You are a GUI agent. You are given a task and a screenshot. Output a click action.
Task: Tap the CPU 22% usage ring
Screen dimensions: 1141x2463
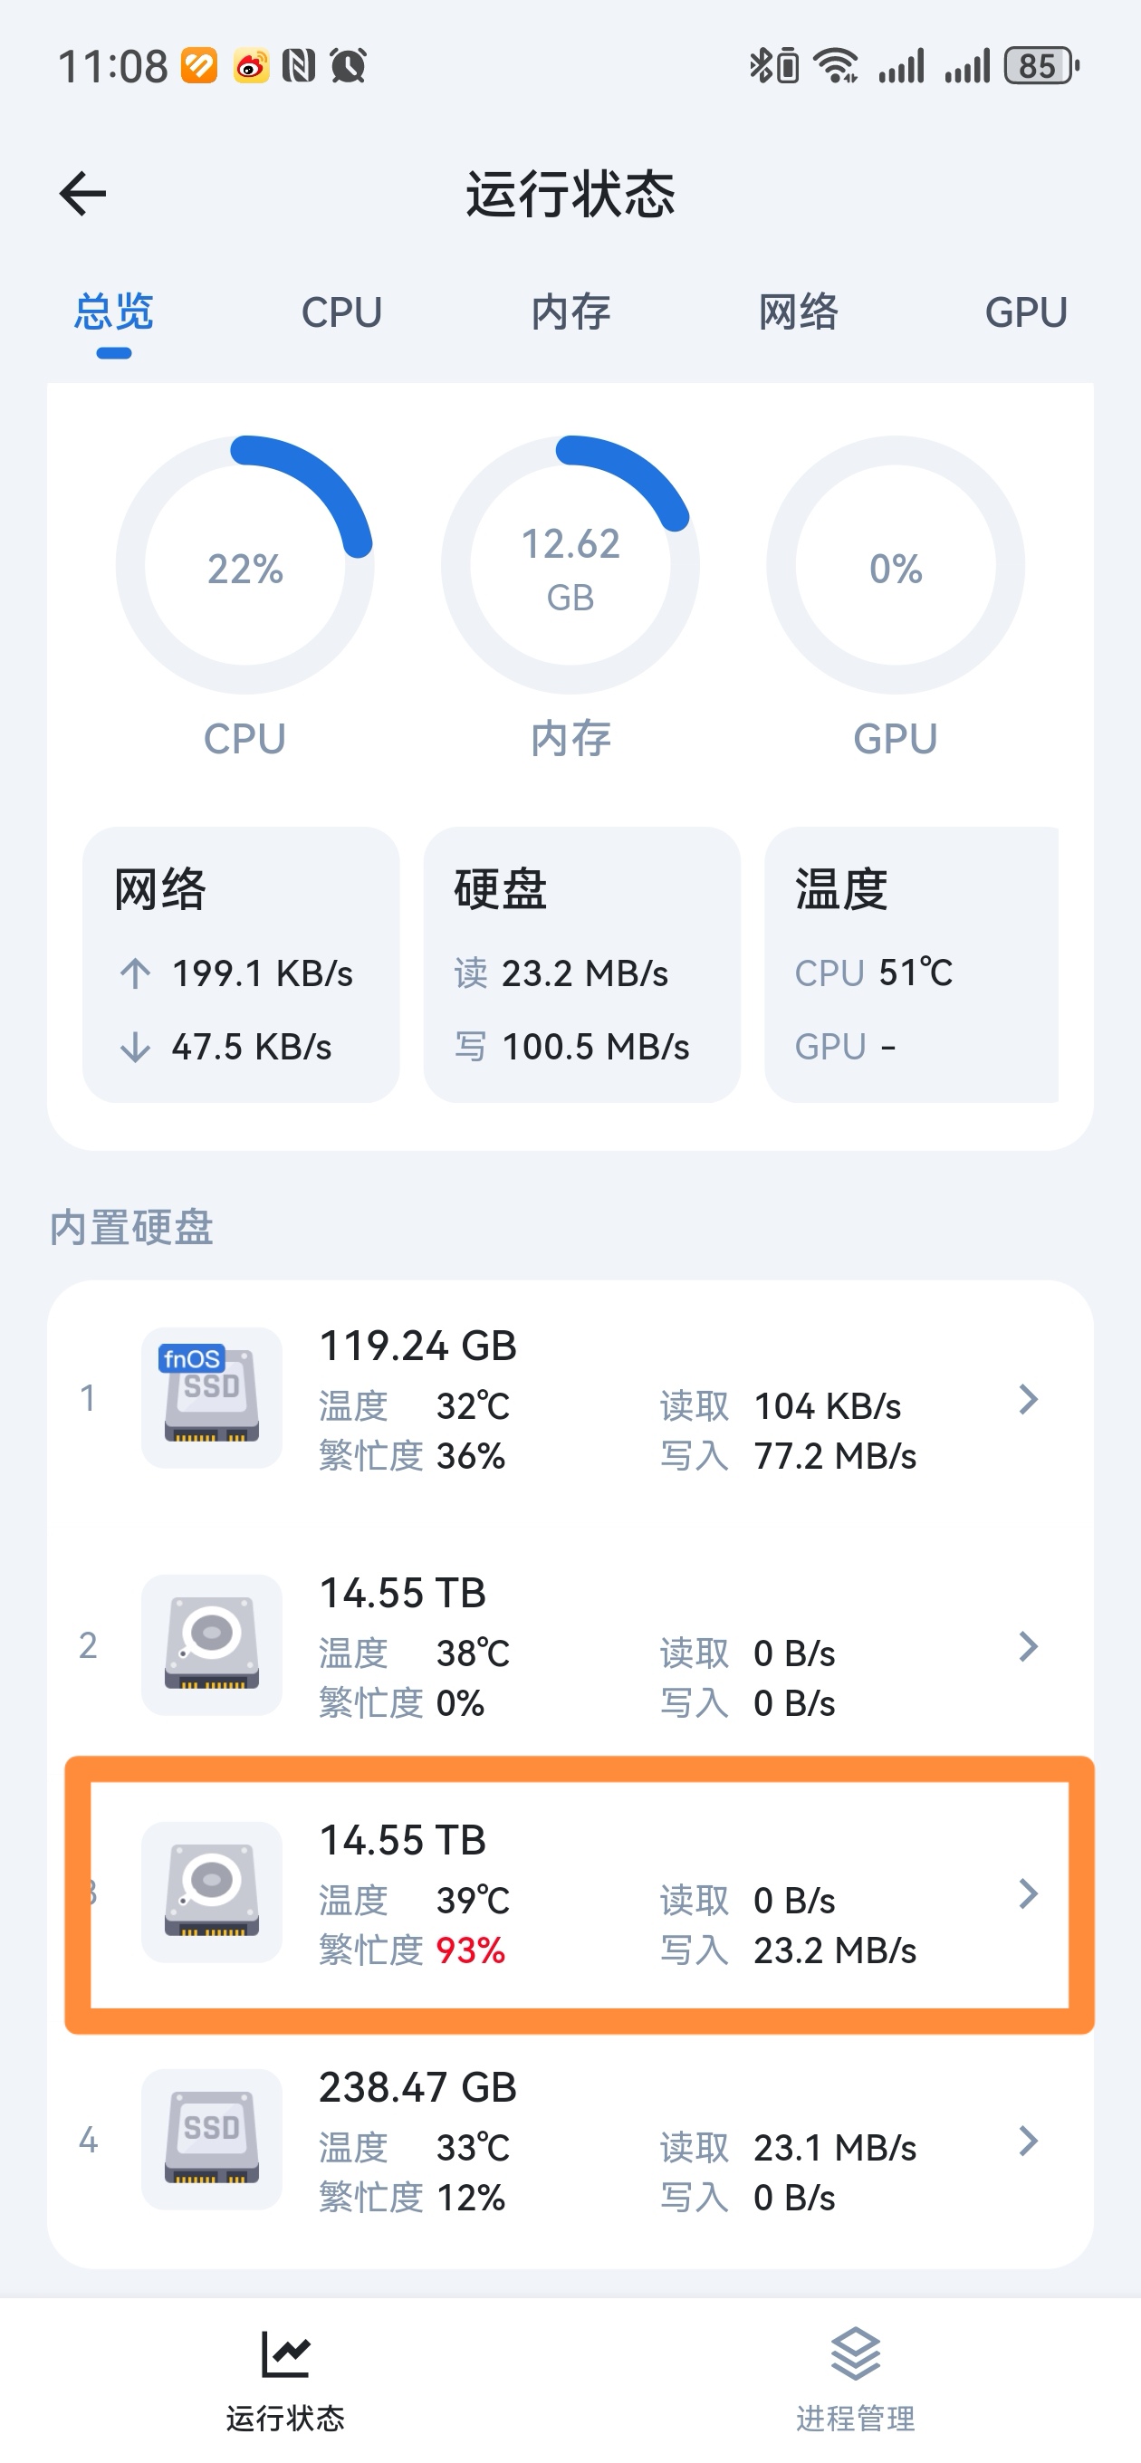(244, 566)
